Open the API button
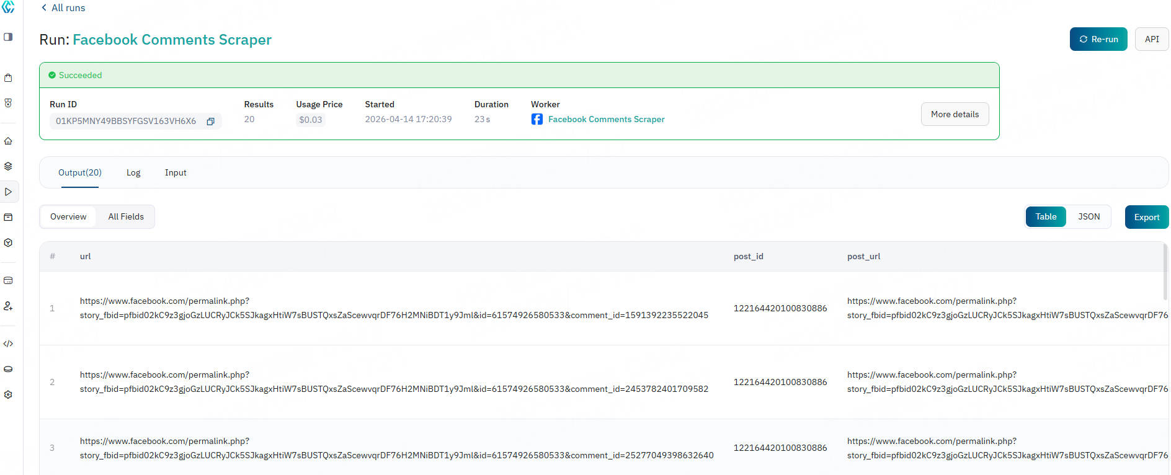Viewport: 1171px width, 475px height. click(1151, 39)
